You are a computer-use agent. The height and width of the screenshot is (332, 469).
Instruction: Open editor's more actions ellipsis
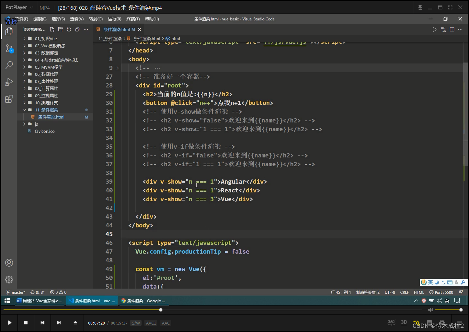[460, 29]
